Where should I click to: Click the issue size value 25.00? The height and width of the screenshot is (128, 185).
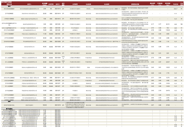[45, 13]
